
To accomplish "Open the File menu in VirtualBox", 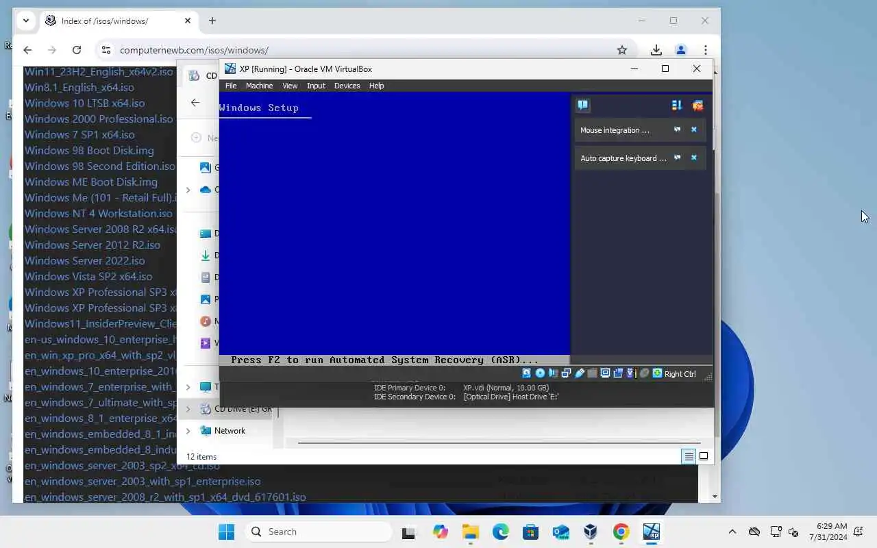I will 231,86.
